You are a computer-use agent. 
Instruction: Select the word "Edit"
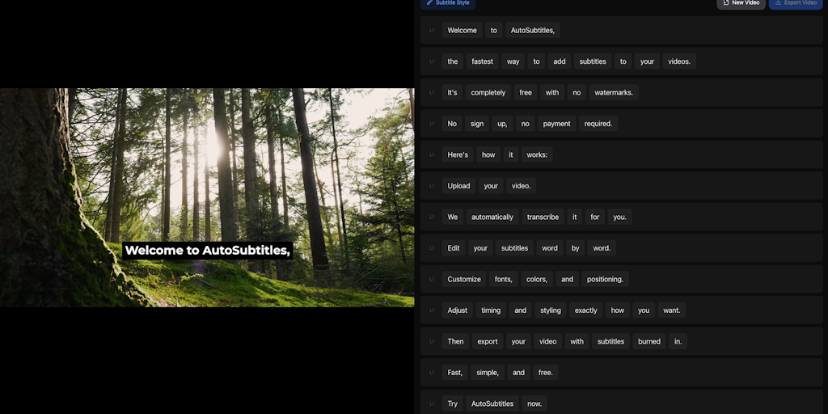coord(454,248)
